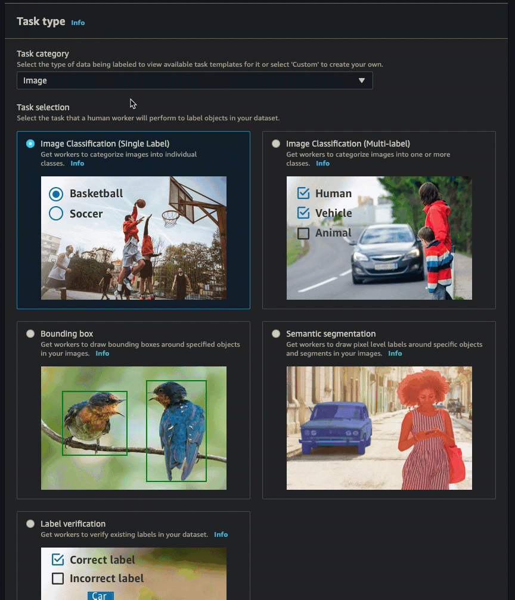Click Info next to Bounding box description
This screenshot has width=515, height=600.
102,353
